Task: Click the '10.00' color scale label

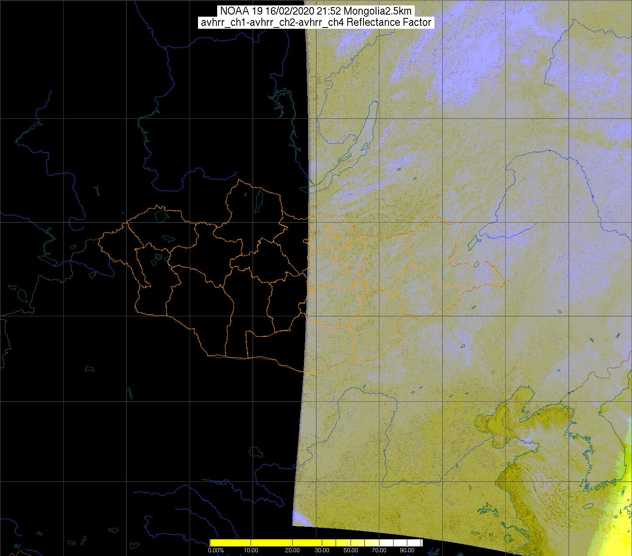Action: coord(251,550)
